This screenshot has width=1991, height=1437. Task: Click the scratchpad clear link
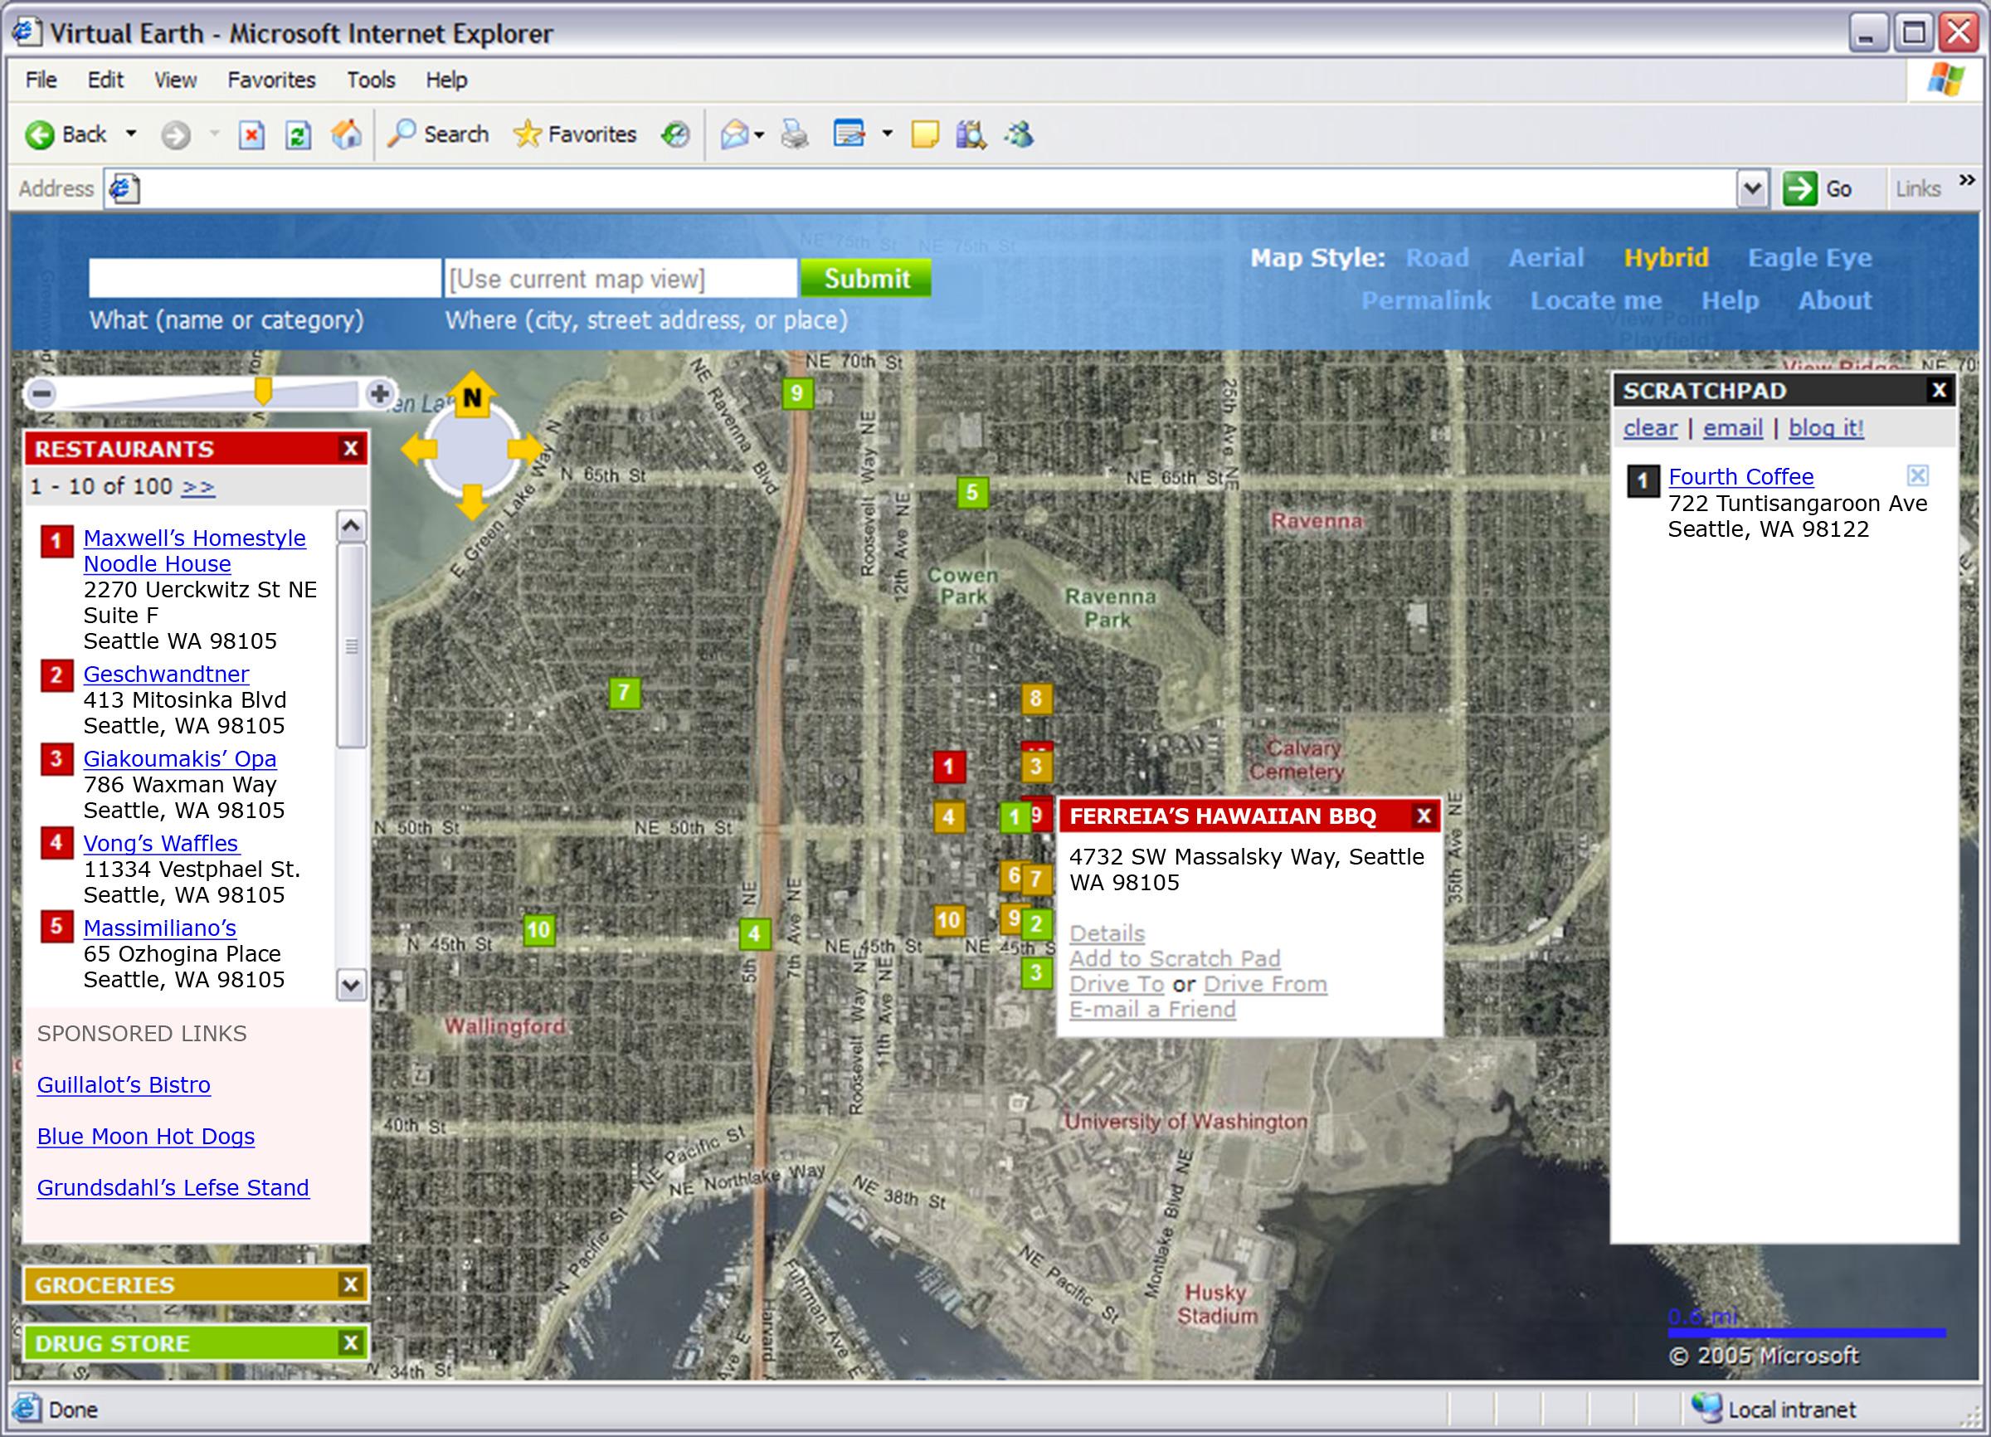click(x=1650, y=427)
